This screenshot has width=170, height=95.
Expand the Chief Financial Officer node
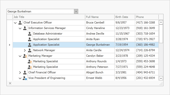click(x=20, y=73)
